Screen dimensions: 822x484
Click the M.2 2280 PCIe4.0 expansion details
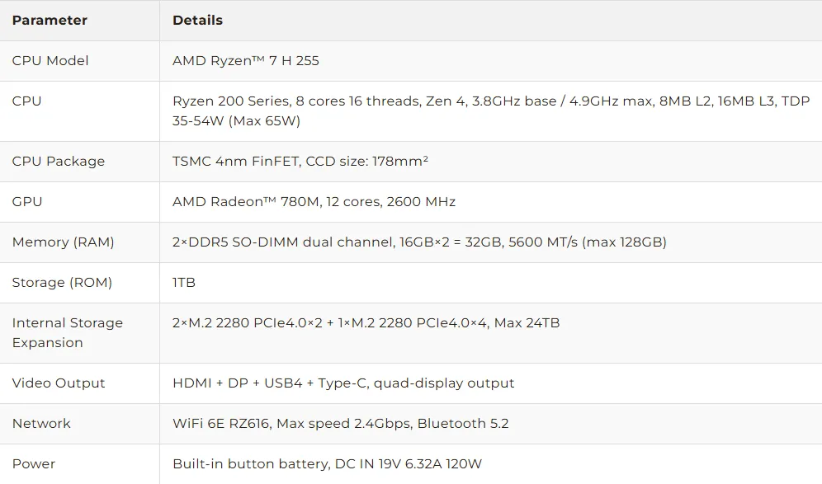coord(366,323)
